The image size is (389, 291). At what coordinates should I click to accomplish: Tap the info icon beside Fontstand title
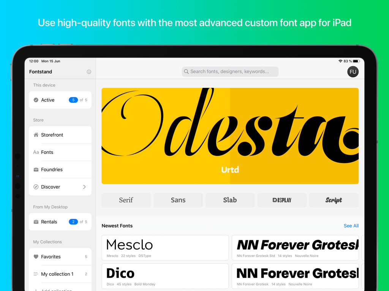pos(89,72)
